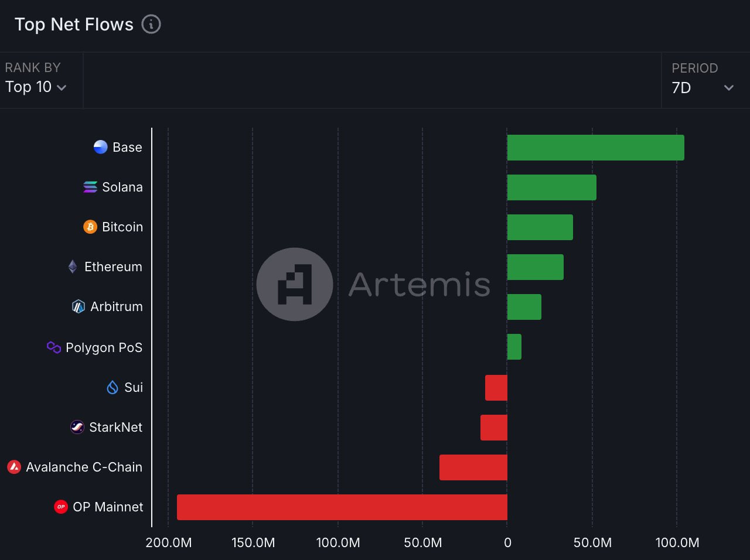750x560 pixels.
Task: Select the green Base net flow bar
Action: [595, 147]
